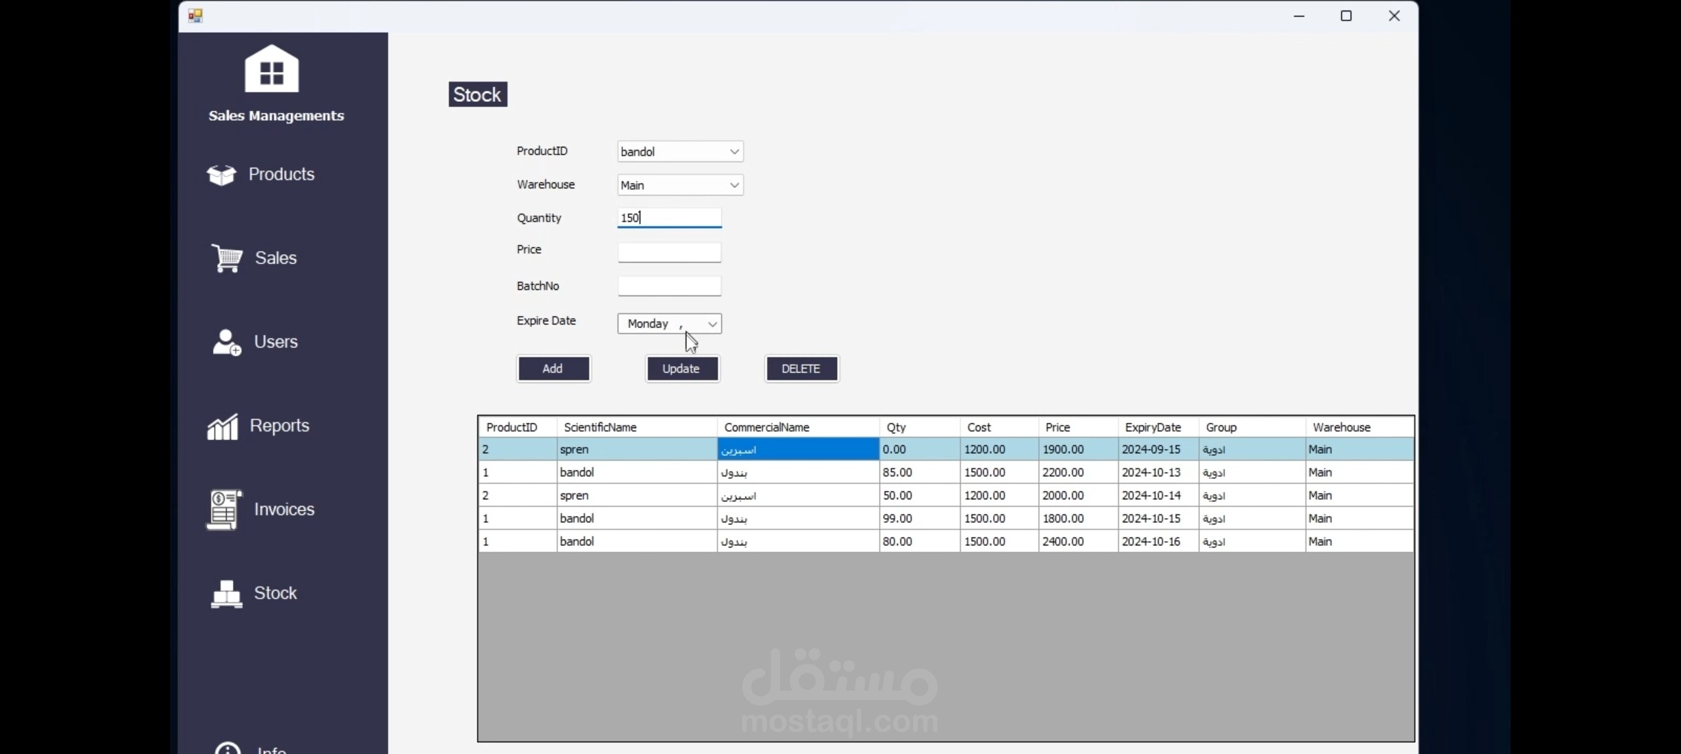Click the Invoices receipt icon
The height and width of the screenshot is (754, 1681).
pos(223,510)
